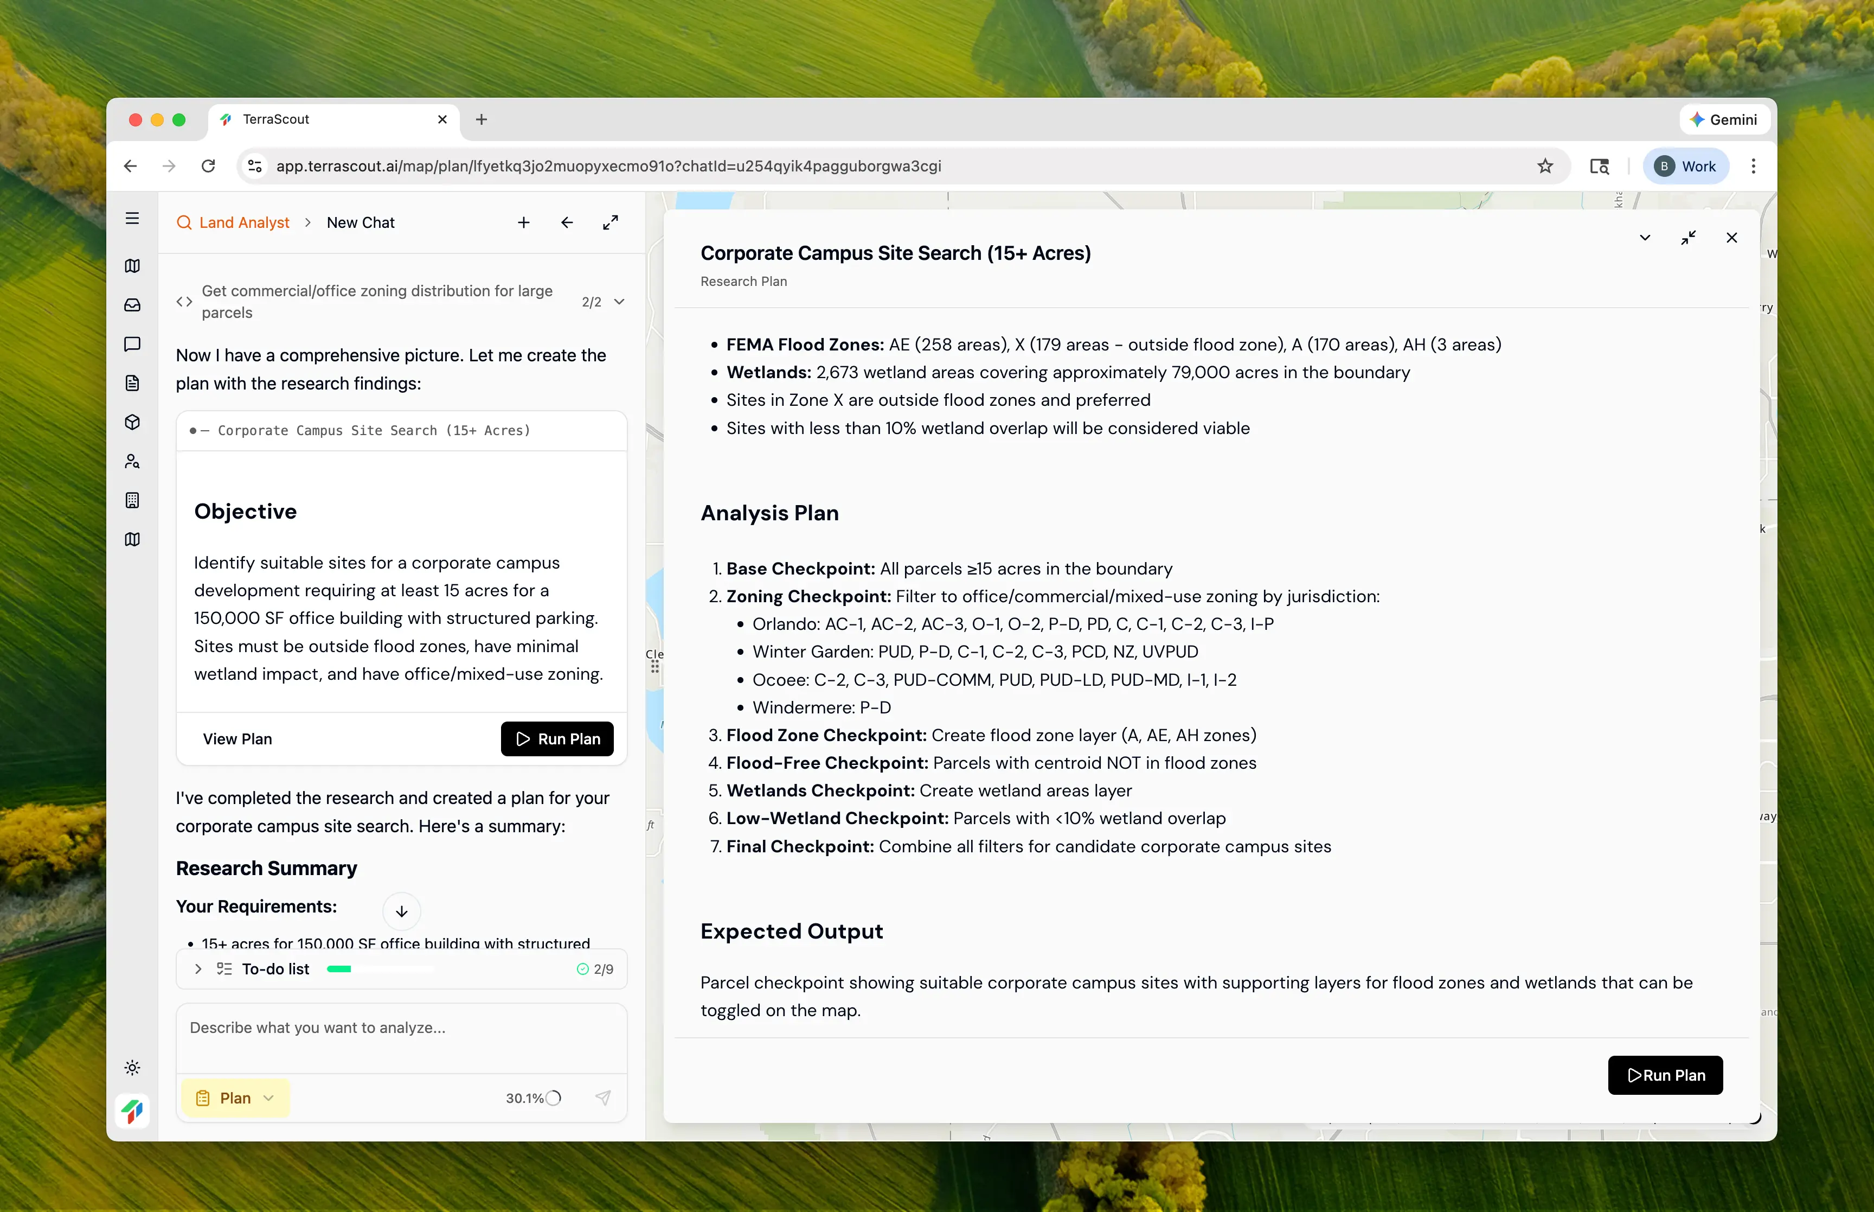The width and height of the screenshot is (1874, 1212).
Task: Expand chat panel to full size
Action: pos(610,223)
